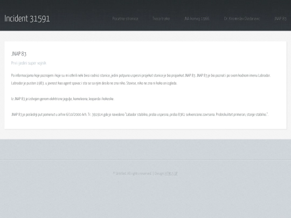Open the Pocetna stranica nav item
Image resolution: width=291 pixels, height=218 pixels.
[x=125, y=18]
